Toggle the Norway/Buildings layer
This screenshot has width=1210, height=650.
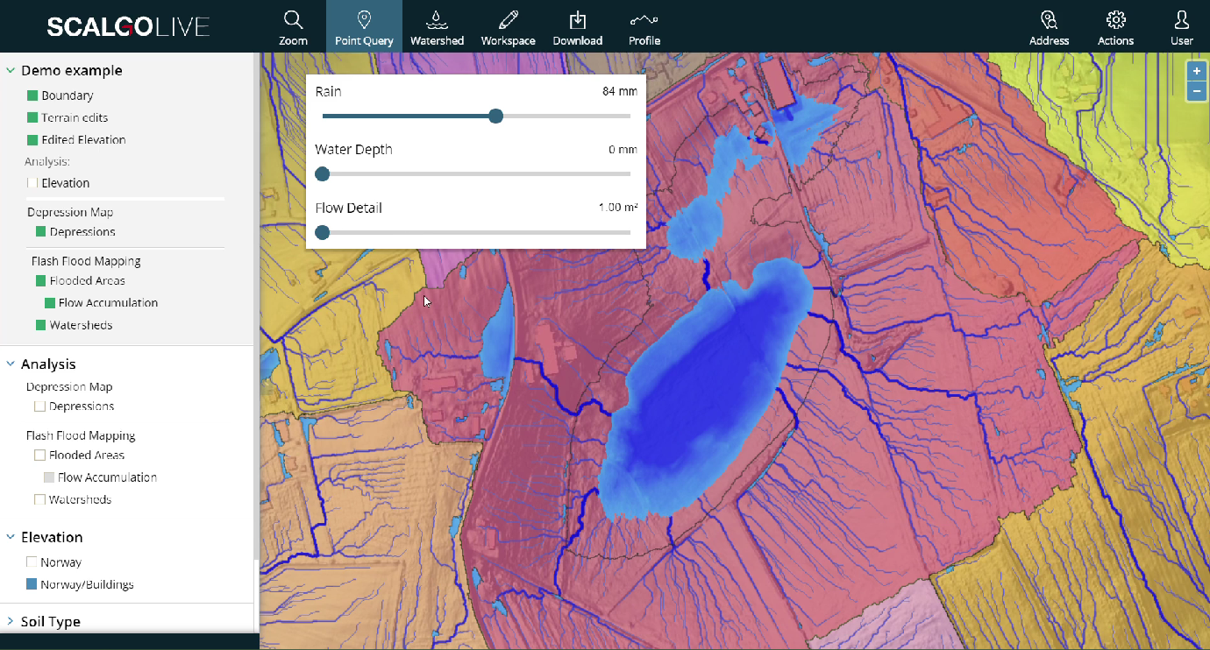click(32, 584)
